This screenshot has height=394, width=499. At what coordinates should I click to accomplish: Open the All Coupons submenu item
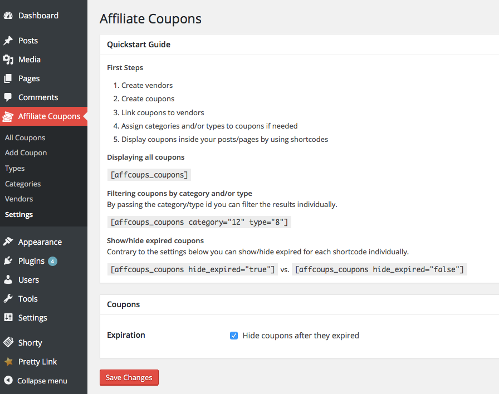[25, 137]
